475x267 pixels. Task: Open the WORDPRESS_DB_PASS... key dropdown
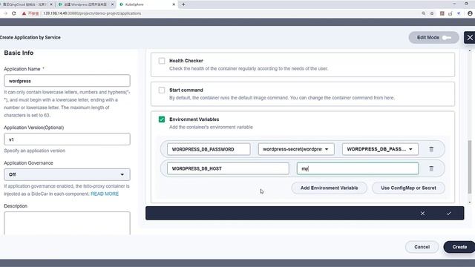click(380, 149)
